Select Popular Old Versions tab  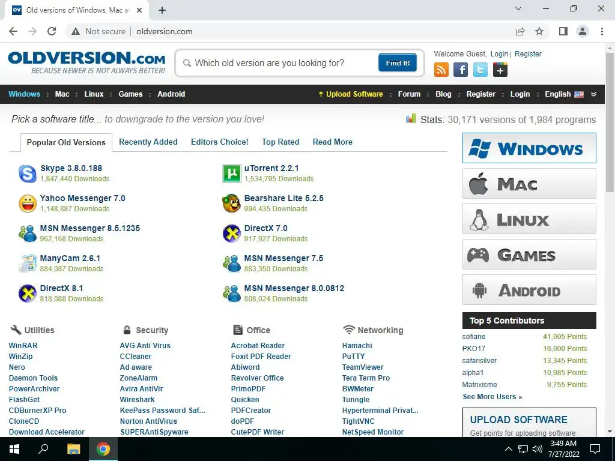66,142
